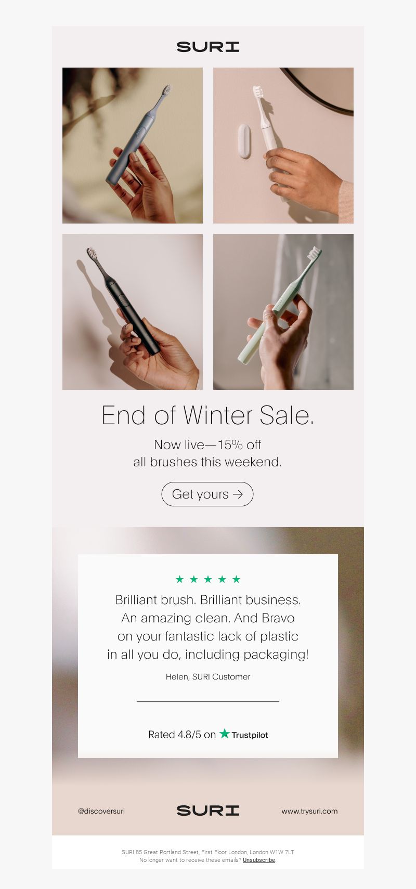Click the arrow in the Get yours button

point(238,494)
